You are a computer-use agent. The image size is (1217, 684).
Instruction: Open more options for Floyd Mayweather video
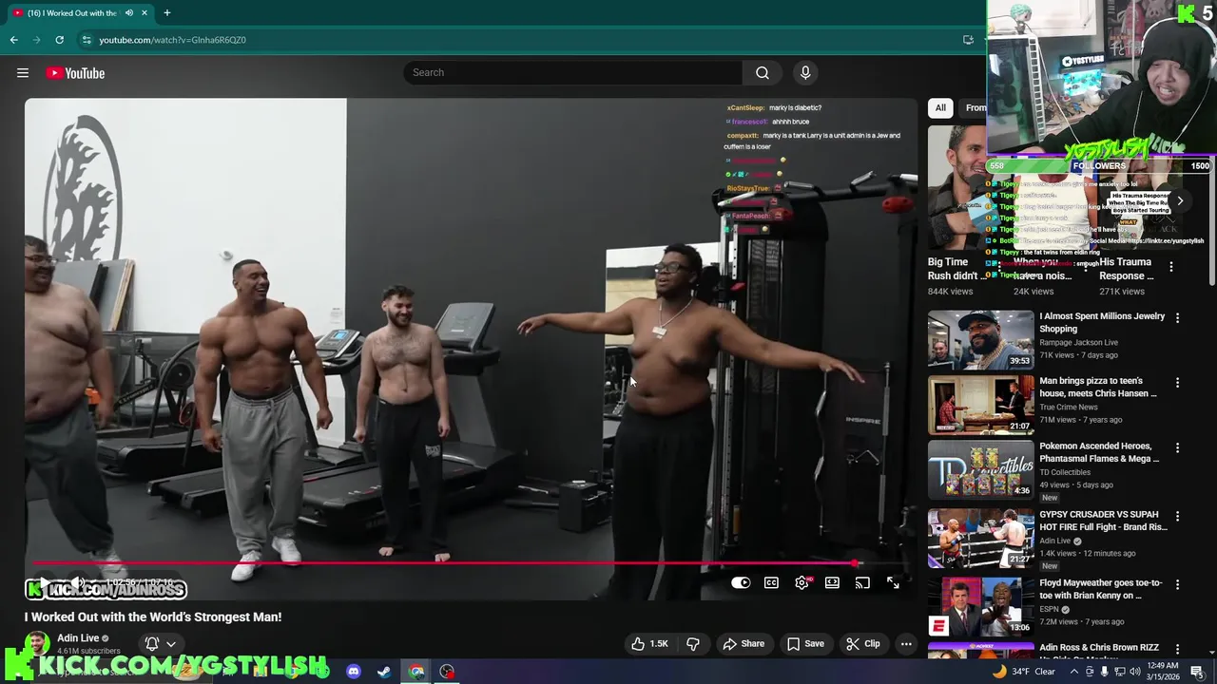coord(1177,584)
